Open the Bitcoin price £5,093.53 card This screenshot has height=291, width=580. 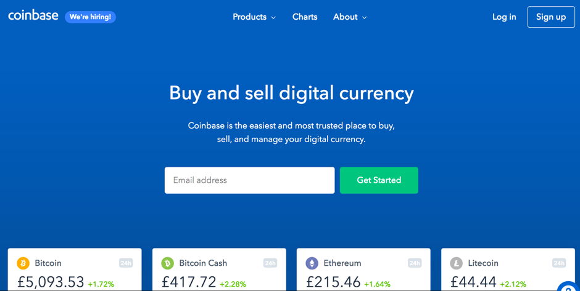click(x=75, y=269)
